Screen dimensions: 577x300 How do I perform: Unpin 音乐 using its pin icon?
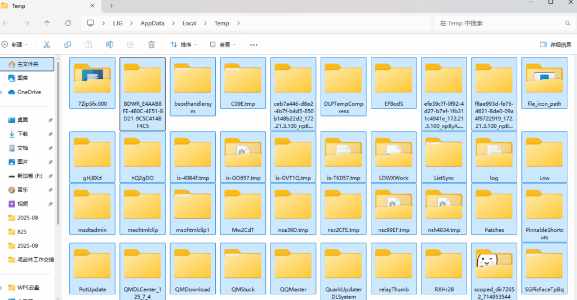pos(51,190)
